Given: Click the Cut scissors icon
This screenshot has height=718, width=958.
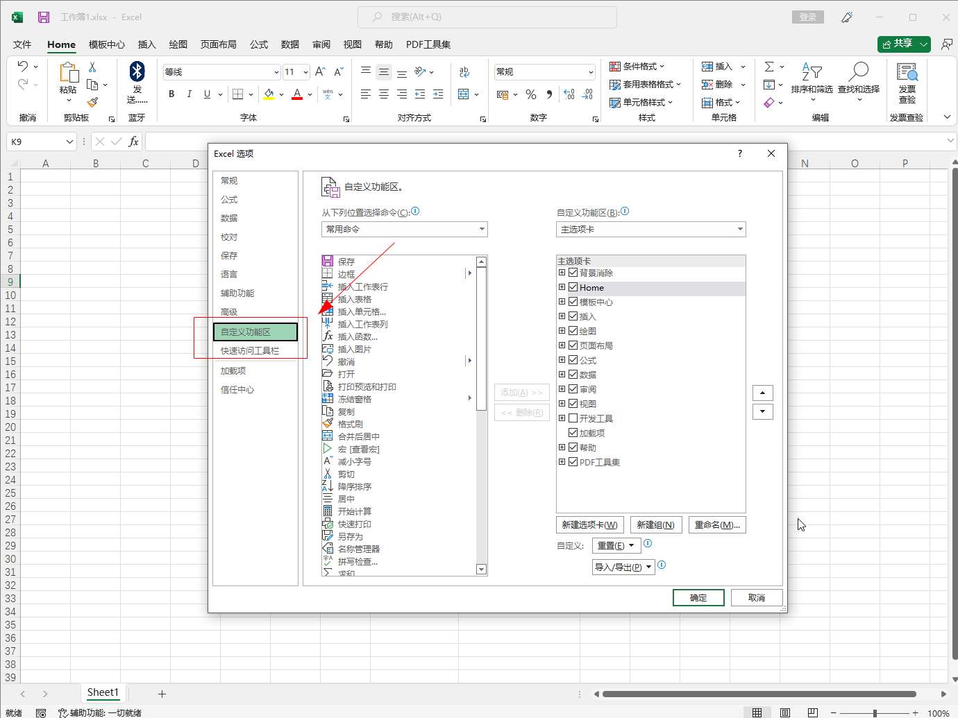Looking at the screenshot, I should [x=92, y=67].
